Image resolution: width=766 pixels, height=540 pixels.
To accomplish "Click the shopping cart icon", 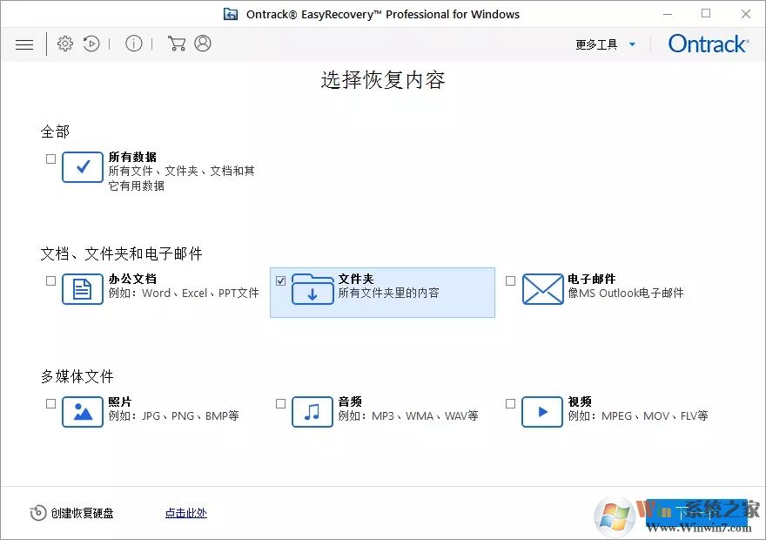I will pyautogui.click(x=177, y=43).
